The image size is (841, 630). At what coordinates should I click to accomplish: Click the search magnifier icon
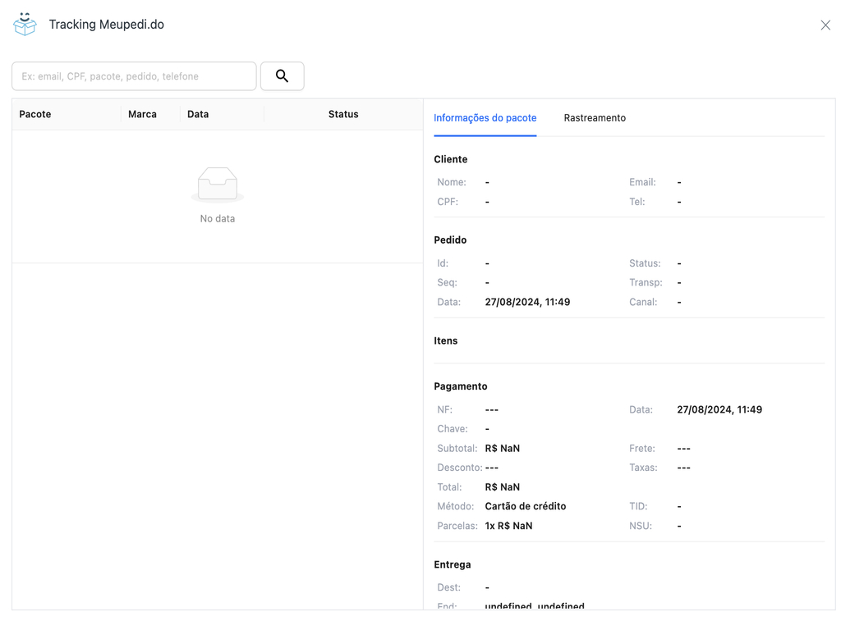point(282,75)
